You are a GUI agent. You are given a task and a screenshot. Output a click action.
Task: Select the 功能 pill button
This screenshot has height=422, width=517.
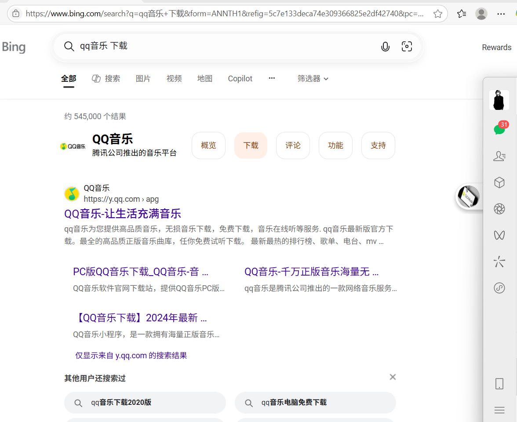point(335,146)
